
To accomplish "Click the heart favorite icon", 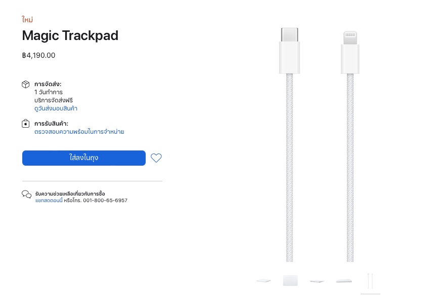I will coord(156,158).
